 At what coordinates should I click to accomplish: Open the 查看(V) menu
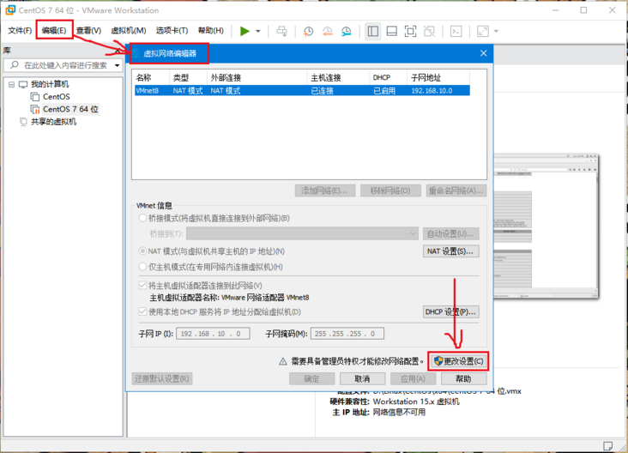[x=88, y=30]
